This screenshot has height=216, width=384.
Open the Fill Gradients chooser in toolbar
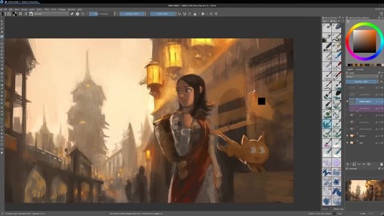coord(4,14)
